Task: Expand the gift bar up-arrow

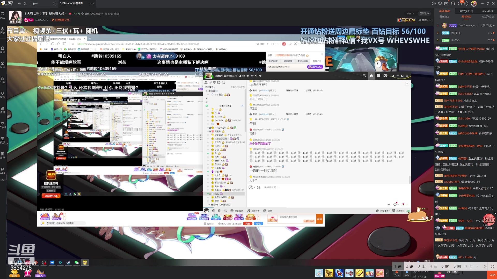Action: click(387, 273)
